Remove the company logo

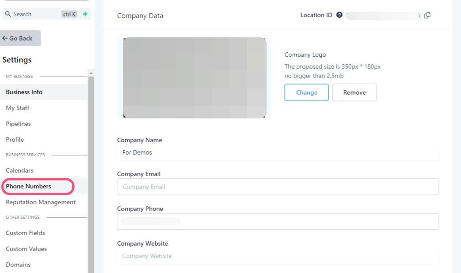(x=354, y=92)
